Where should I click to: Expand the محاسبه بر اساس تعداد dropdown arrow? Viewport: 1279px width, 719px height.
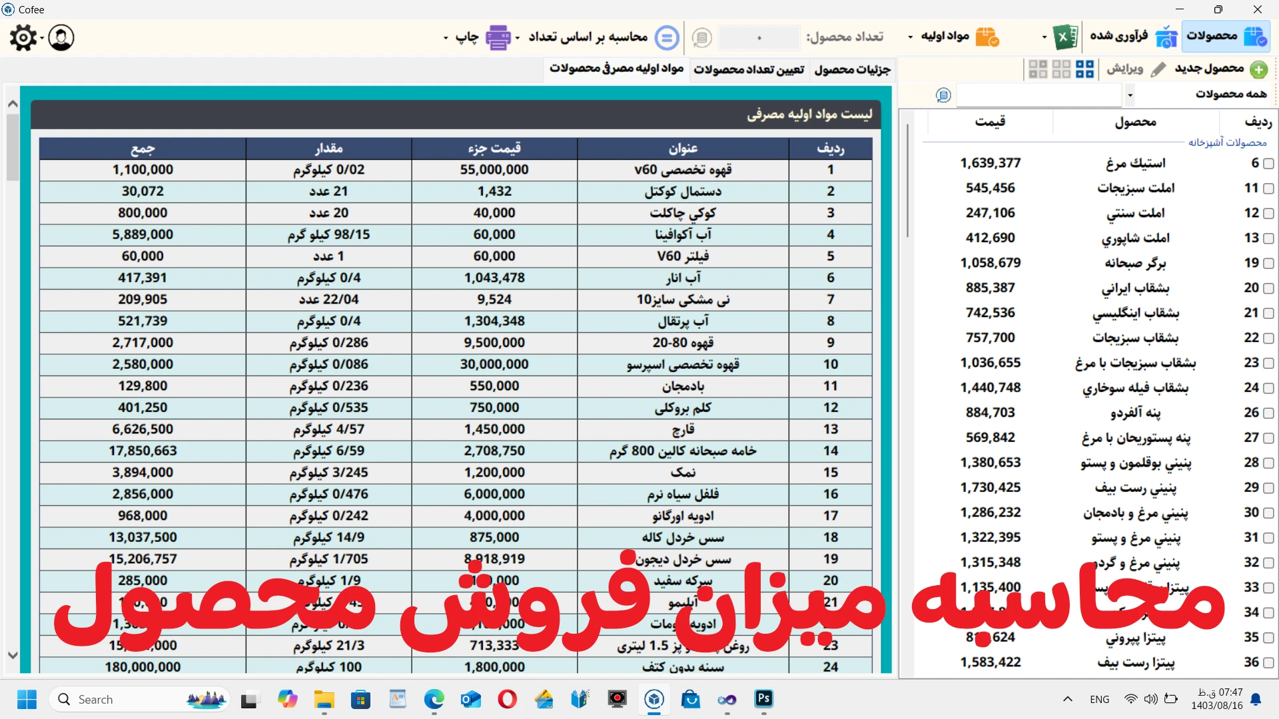click(x=518, y=37)
